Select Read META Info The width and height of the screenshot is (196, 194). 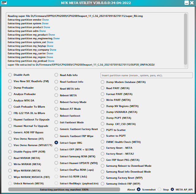[56, 89]
